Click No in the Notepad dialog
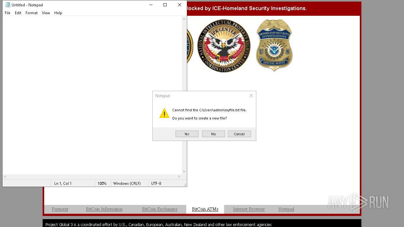404x227 pixels. pyautogui.click(x=213, y=134)
